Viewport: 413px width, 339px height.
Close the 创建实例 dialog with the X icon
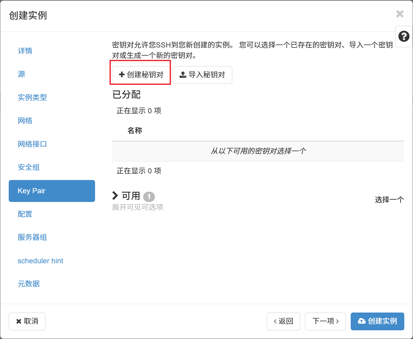tap(400, 14)
